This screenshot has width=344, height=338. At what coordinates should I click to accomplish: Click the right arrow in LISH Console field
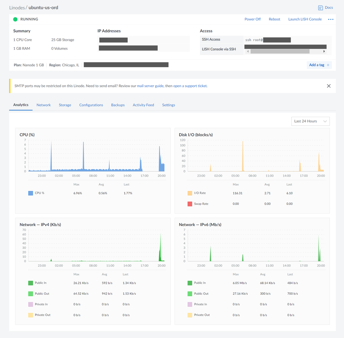tap(324, 51)
